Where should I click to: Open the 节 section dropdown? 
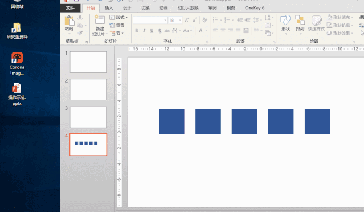117,33
